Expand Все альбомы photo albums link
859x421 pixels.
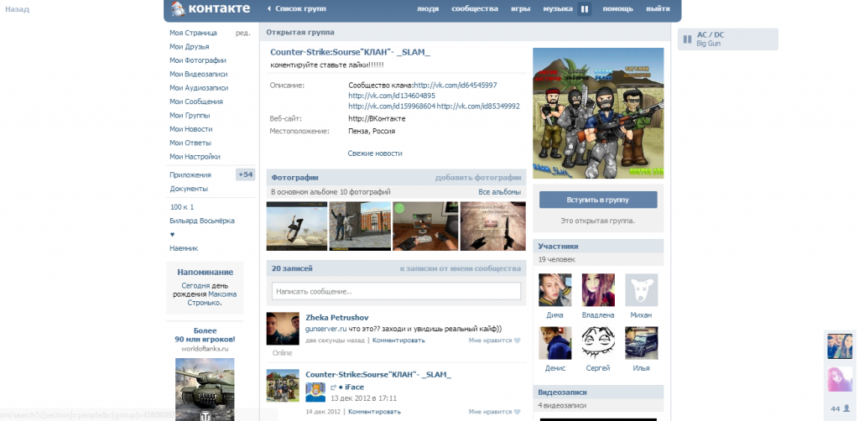click(x=499, y=192)
